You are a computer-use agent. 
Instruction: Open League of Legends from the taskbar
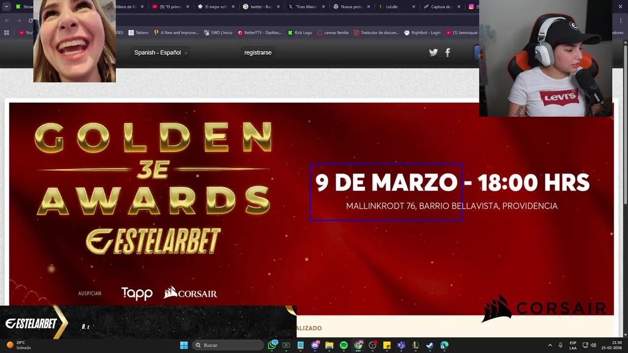(416, 345)
